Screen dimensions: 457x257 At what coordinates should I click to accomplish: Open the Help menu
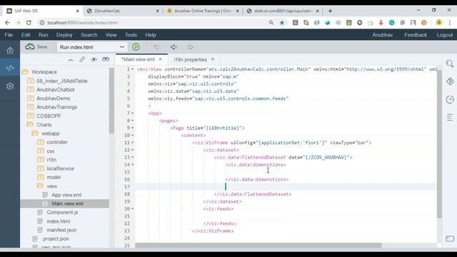[x=151, y=35]
